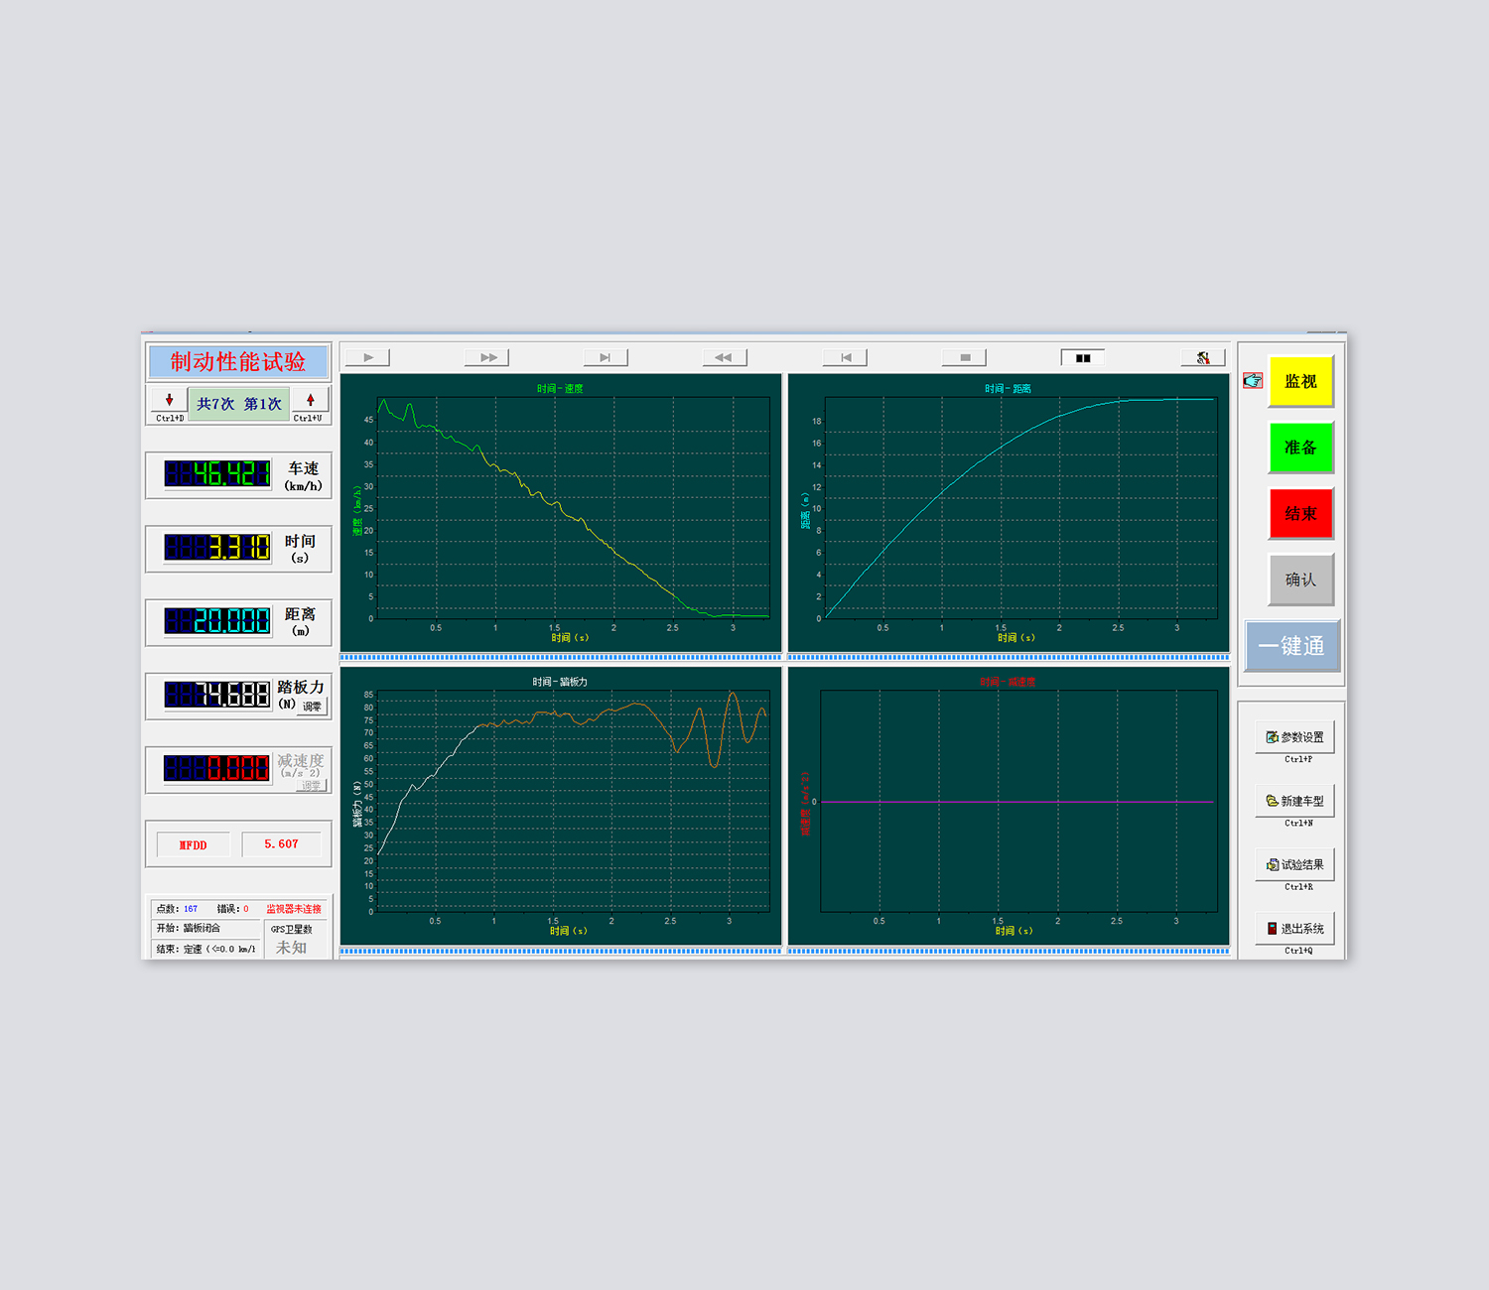The image size is (1489, 1290).
Task: Click the yellow 监视 monitor button
Action: click(1300, 381)
